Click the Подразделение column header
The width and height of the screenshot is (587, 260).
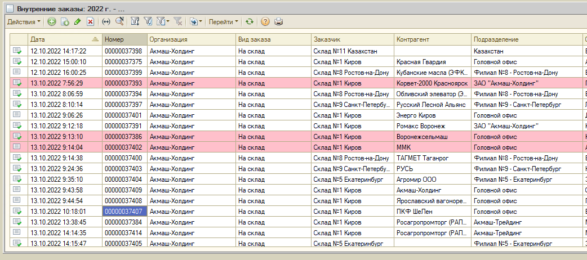pos(526,39)
